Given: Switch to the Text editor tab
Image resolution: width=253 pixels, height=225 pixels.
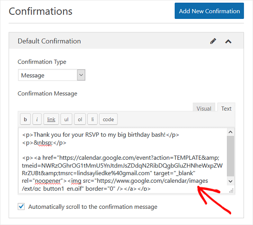Looking at the screenshot, I should click(x=226, y=108).
